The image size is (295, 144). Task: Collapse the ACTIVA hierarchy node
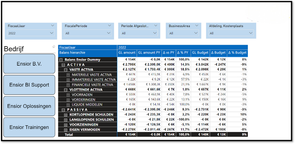[x=64, y=65]
